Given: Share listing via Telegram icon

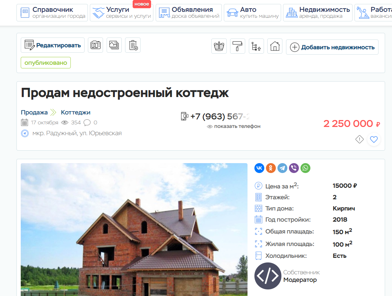Looking at the screenshot, I should coord(282,168).
